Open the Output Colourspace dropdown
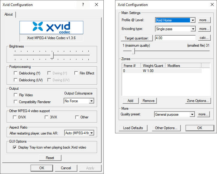This screenshot has width=217, height=174. coord(91,101)
